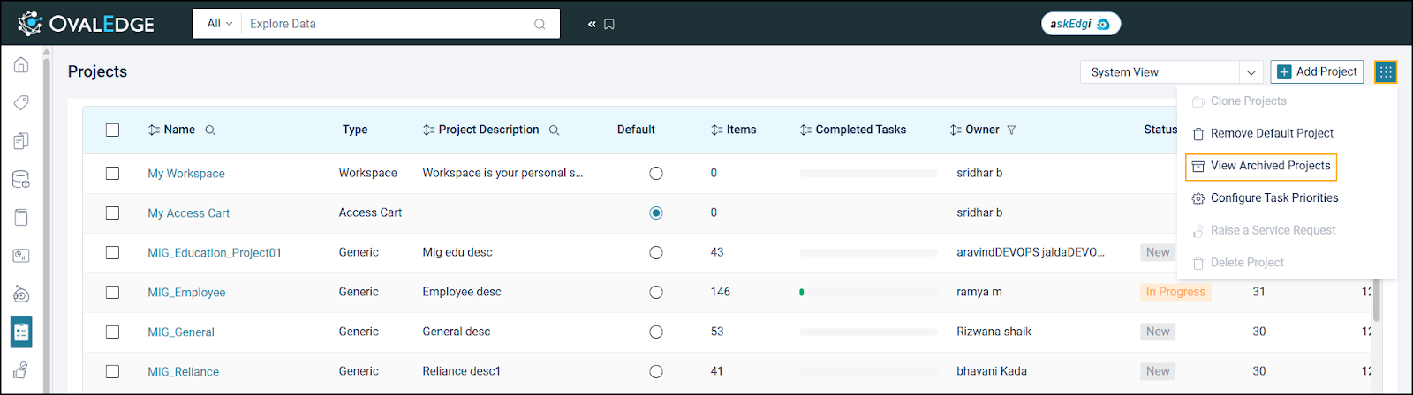Click the askEdgi assistant button

pyautogui.click(x=1080, y=24)
